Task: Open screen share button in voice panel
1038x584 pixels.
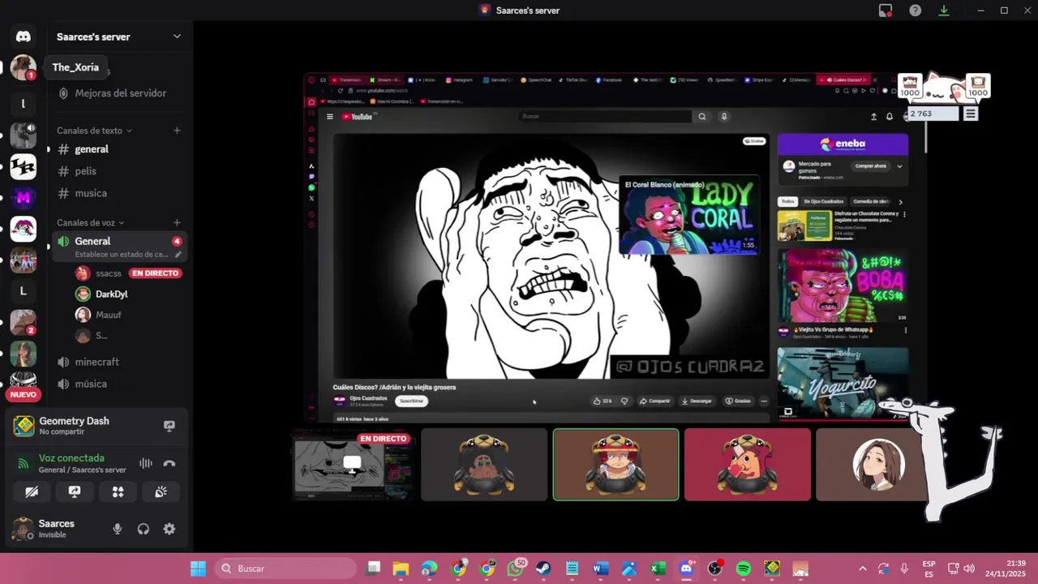Action: point(75,492)
